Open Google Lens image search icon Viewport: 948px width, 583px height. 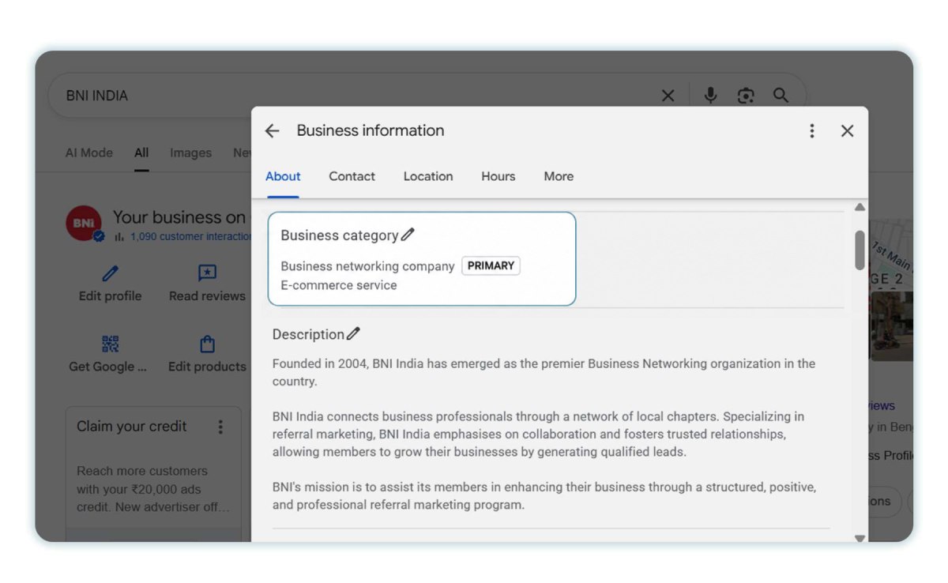pos(746,96)
